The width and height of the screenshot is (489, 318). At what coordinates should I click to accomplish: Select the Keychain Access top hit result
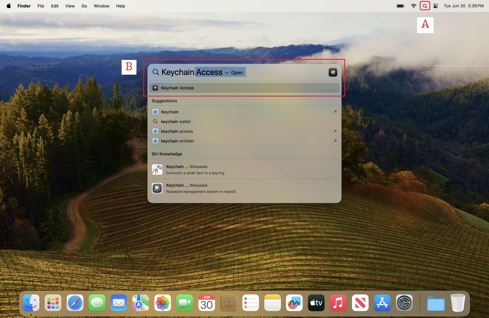[244, 88]
